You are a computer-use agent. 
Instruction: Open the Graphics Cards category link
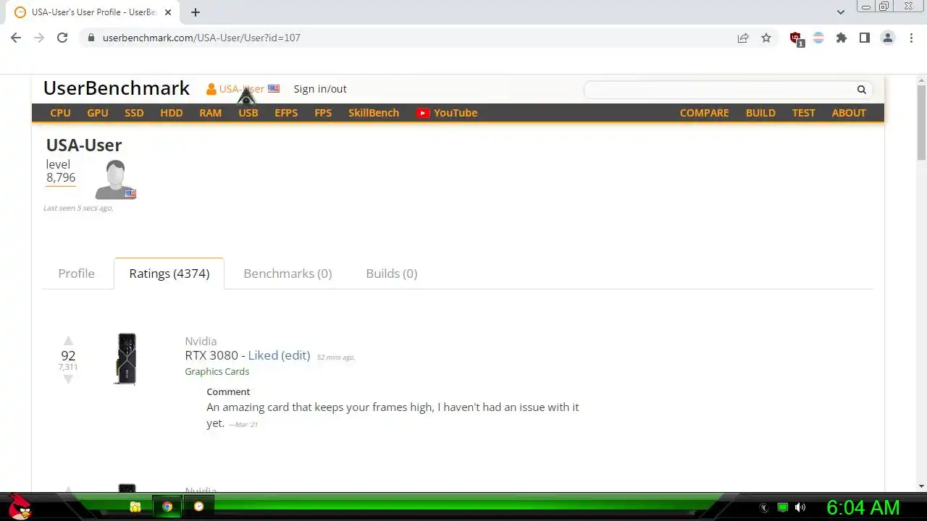[x=217, y=371]
